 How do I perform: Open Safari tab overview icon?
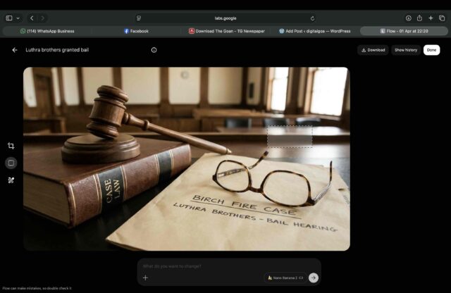(x=442, y=18)
